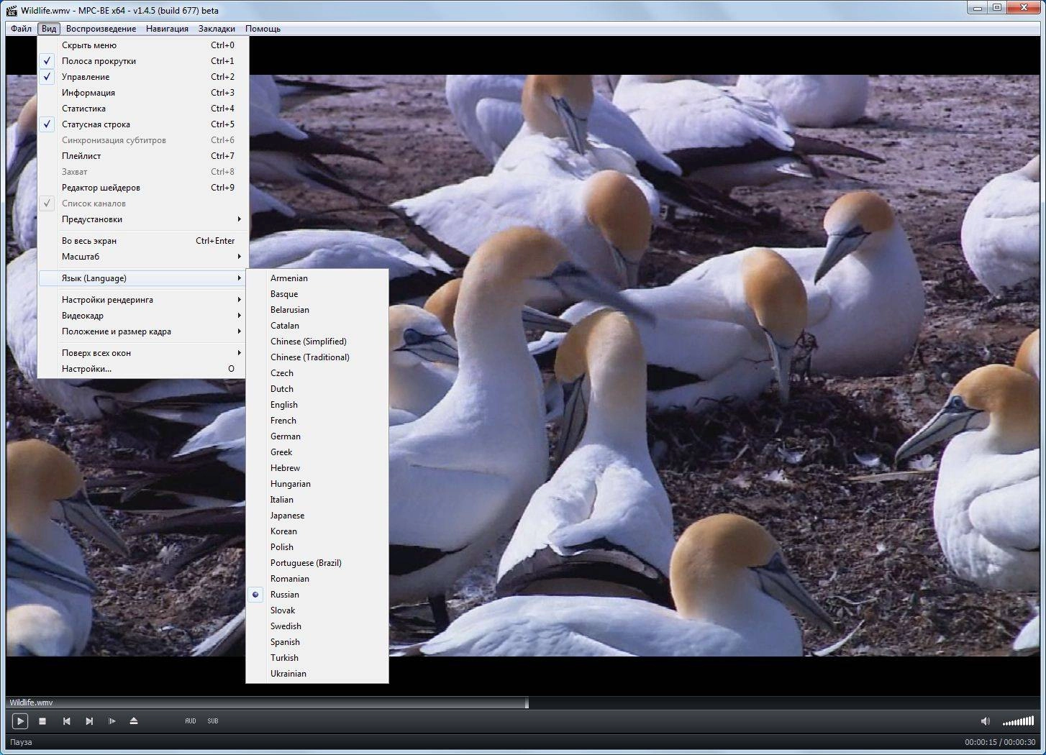Viewport: 1046px width, 755px height.
Task: Switch language to Belarusian
Action: (317, 310)
